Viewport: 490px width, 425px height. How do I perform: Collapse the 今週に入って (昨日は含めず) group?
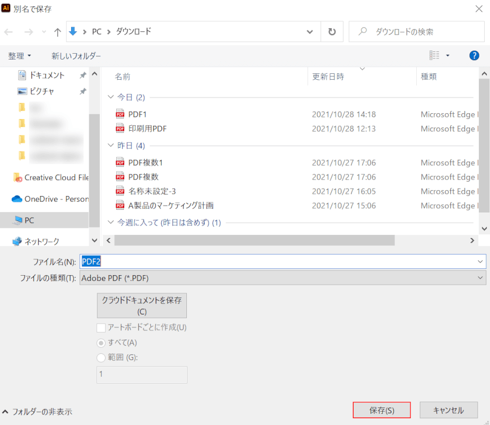click(110, 222)
